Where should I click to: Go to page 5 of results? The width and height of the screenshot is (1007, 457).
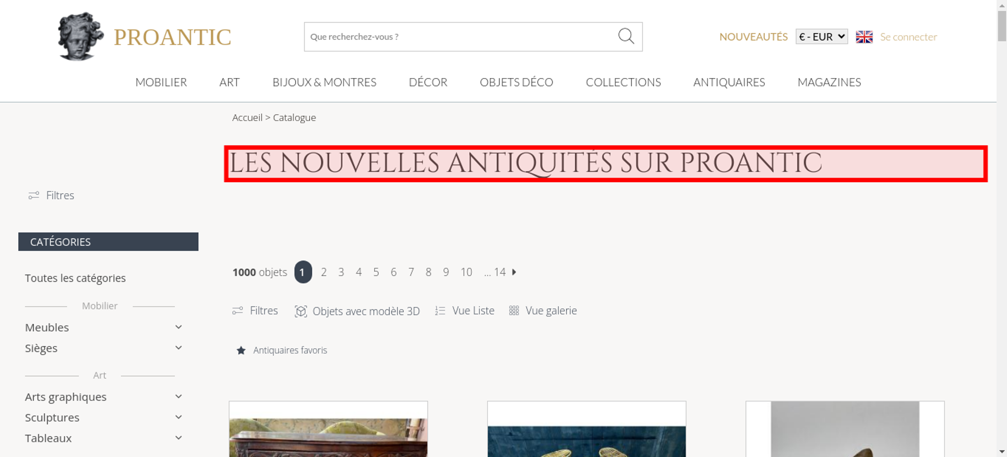[x=376, y=272]
